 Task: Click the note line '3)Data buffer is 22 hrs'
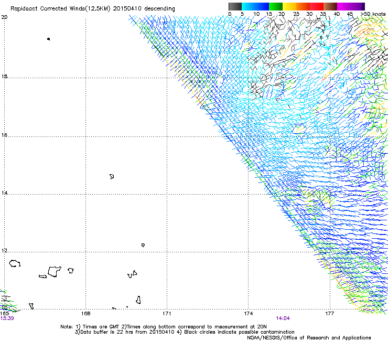click(185, 332)
